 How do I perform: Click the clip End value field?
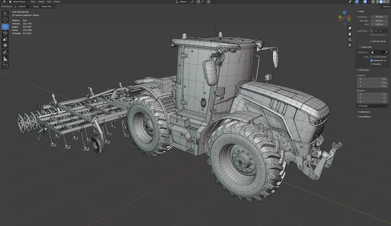click(x=379, y=24)
